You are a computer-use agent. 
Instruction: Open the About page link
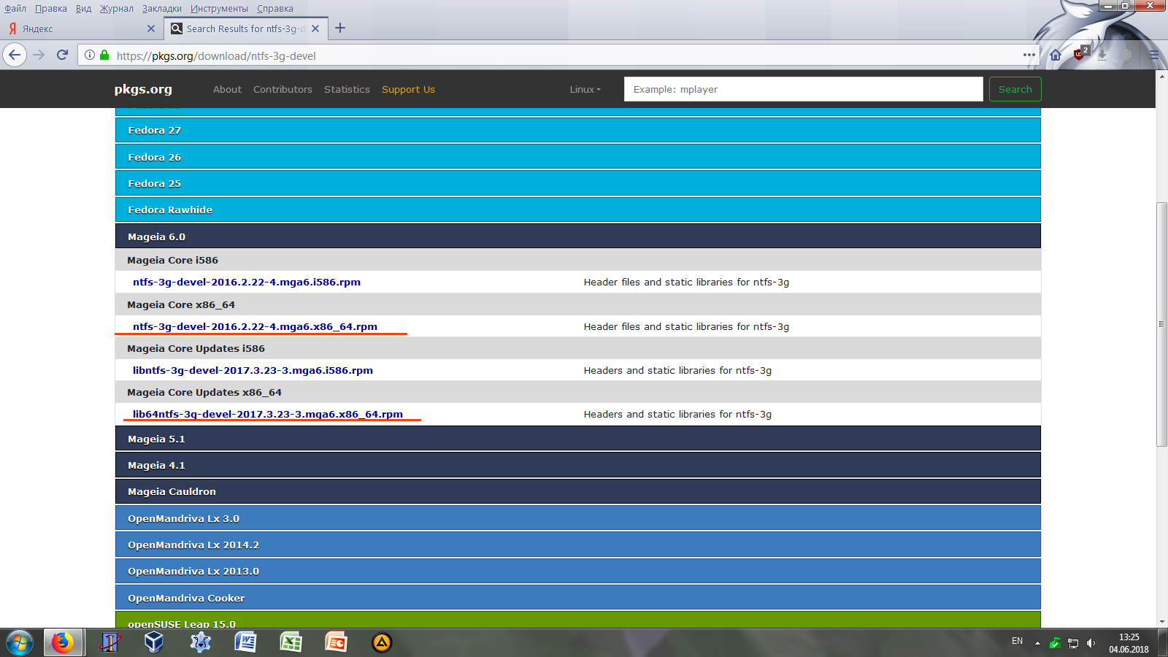click(227, 89)
